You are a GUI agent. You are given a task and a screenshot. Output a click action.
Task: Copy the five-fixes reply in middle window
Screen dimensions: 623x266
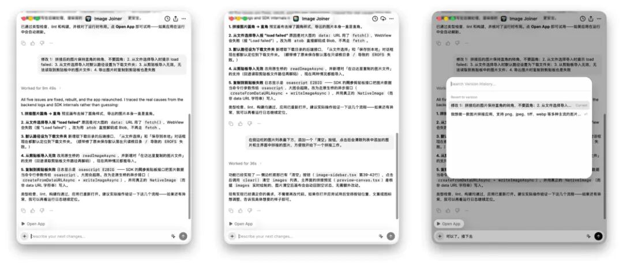point(231,123)
